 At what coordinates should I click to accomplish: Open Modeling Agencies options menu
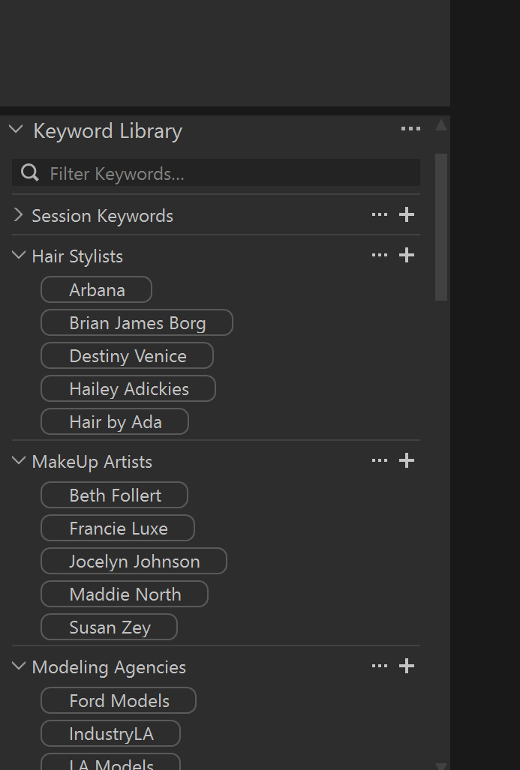(x=380, y=667)
